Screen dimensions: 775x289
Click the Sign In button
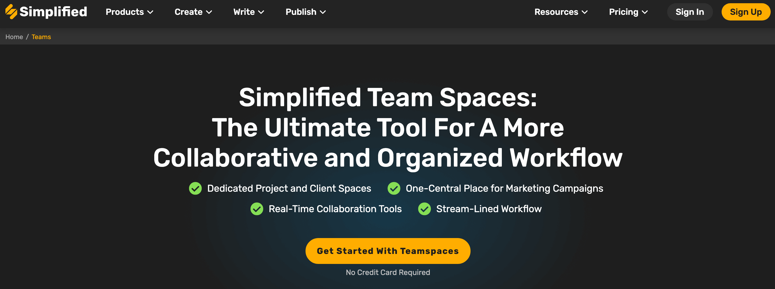tap(690, 12)
